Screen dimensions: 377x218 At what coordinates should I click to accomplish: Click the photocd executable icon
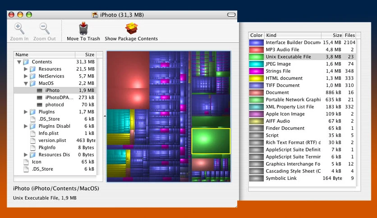39,104
